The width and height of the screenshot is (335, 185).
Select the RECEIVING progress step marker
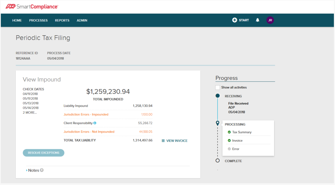tap(218, 96)
